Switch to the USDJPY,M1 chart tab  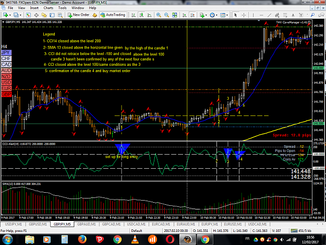point(14,224)
